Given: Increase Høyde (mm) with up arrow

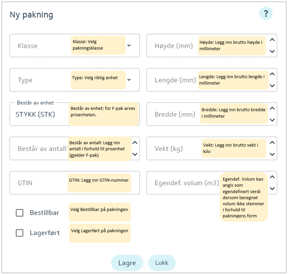Looking at the screenshot, I should pos(273,40).
